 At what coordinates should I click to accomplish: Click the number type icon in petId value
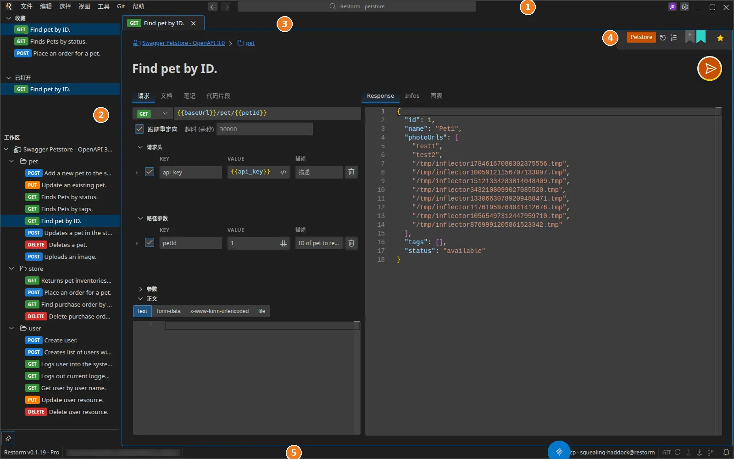pos(284,243)
